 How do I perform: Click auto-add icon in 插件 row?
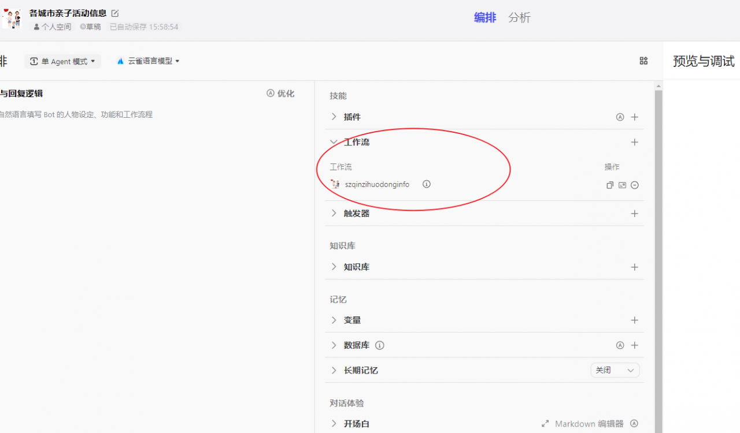tap(620, 117)
